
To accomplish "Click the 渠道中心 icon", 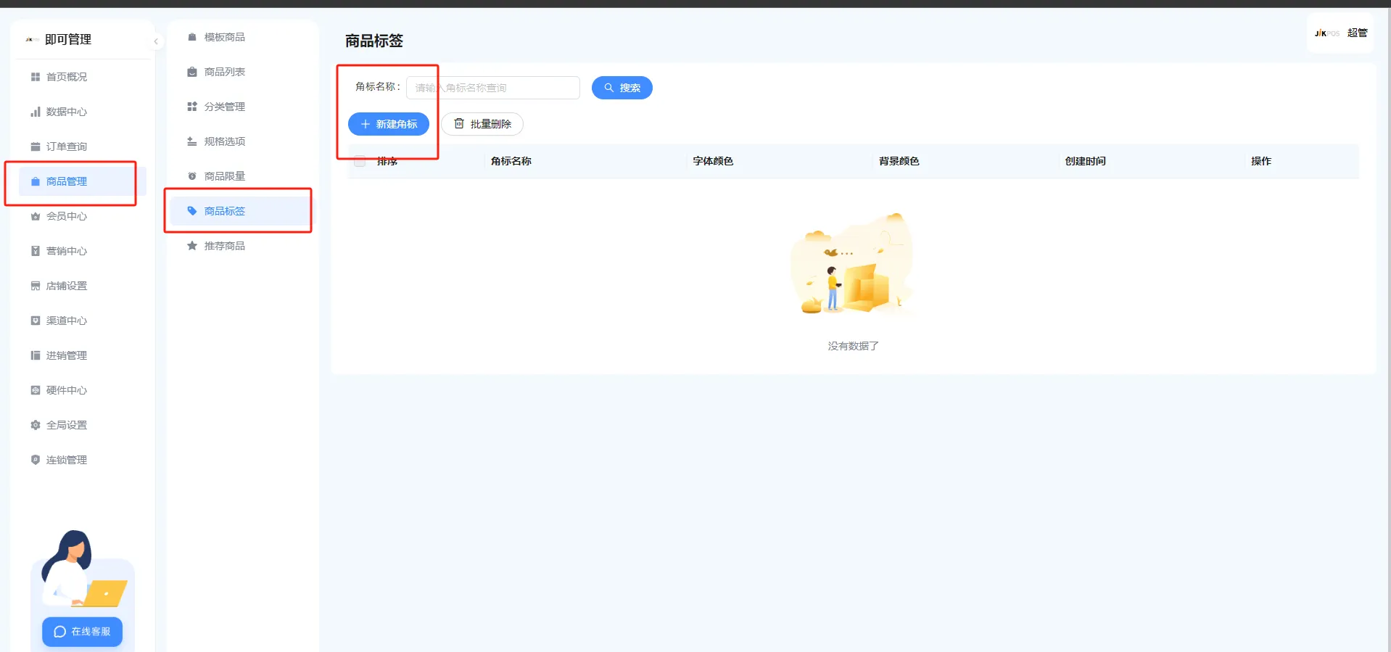I will [x=36, y=321].
